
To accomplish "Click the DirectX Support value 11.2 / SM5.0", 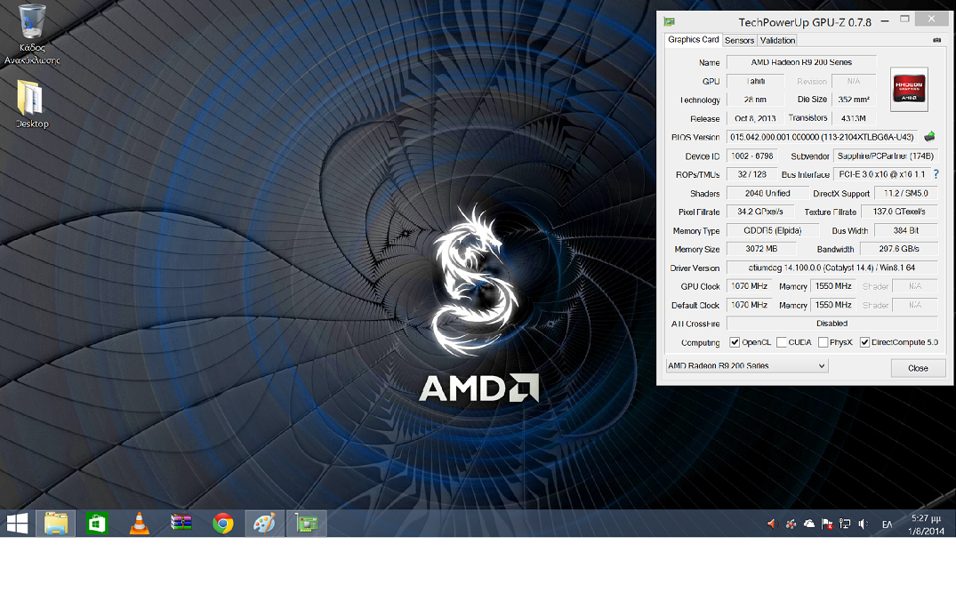I will click(906, 193).
